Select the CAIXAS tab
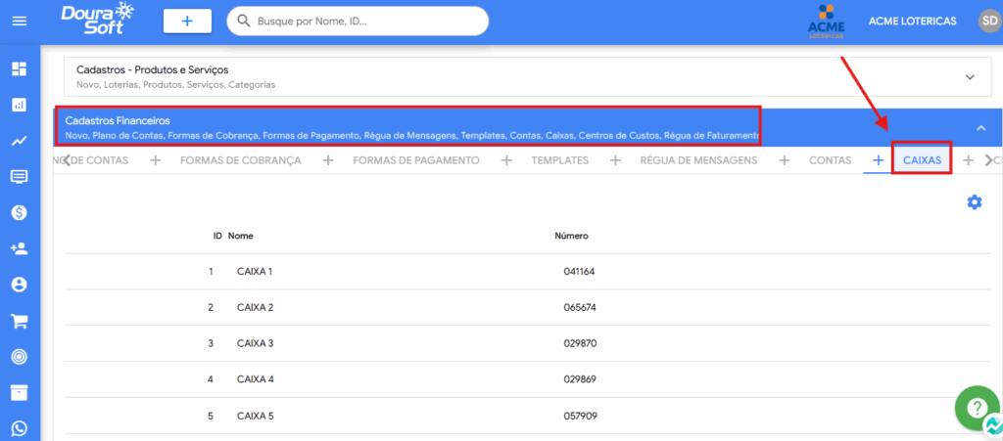 pyautogui.click(x=922, y=159)
